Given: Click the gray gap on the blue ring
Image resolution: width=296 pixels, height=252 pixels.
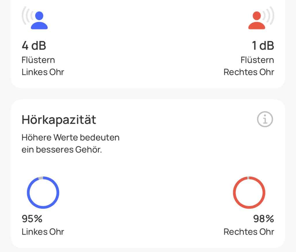Looking at the screenshot, I should click(41, 178).
